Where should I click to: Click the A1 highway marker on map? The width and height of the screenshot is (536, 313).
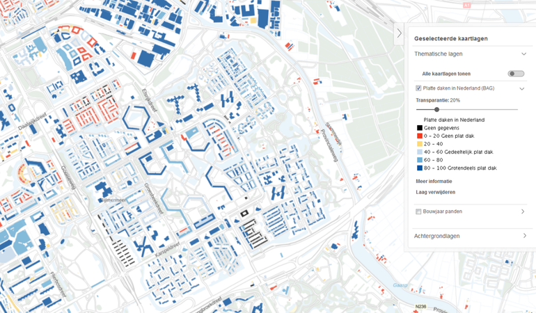tap(466, 5)
